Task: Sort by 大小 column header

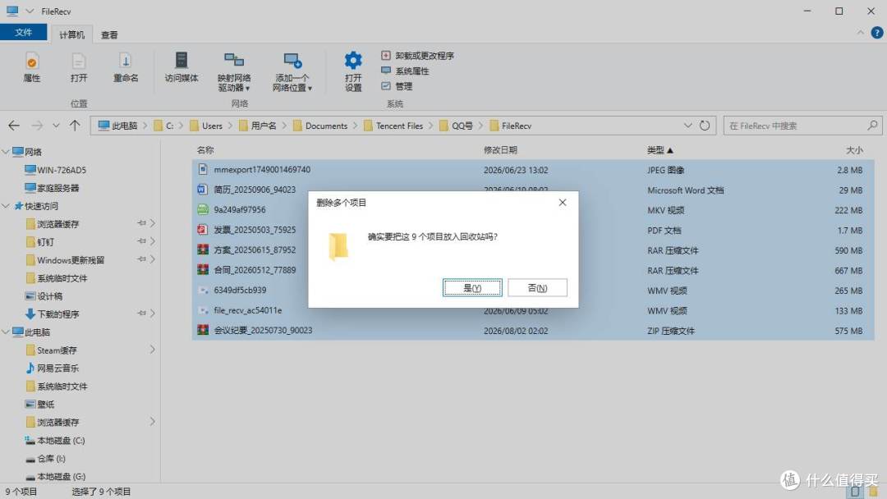Action: tap(854, 149)
